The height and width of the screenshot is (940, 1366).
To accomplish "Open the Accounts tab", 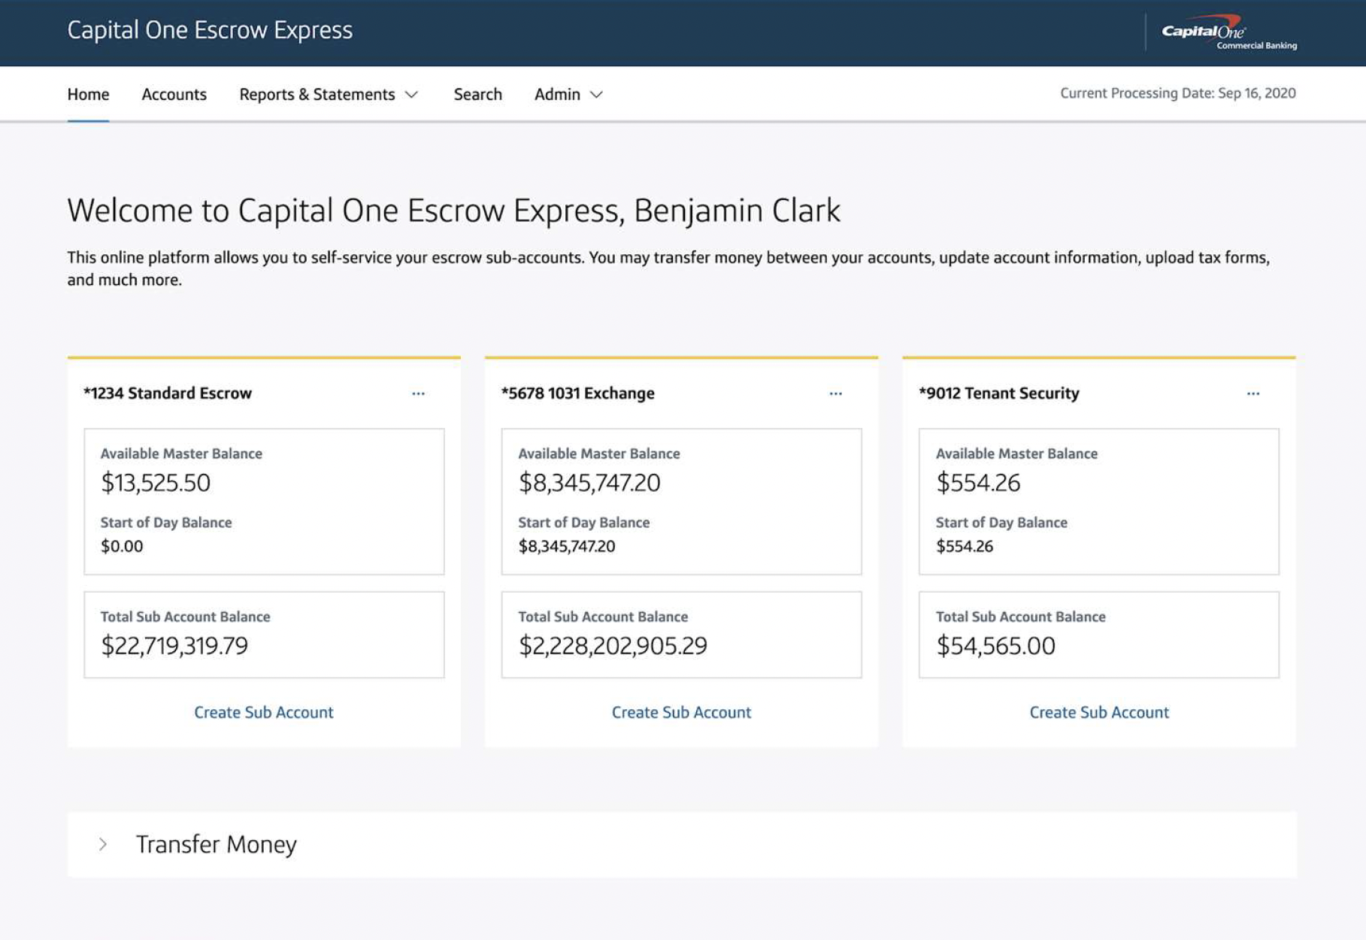I will pos(174,94).
